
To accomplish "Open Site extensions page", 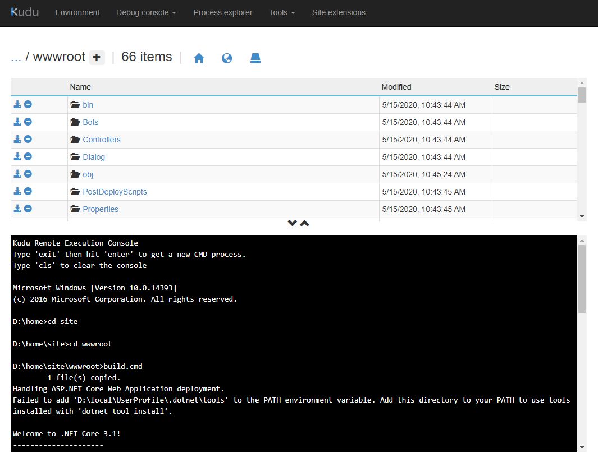I will pos(339,12).
